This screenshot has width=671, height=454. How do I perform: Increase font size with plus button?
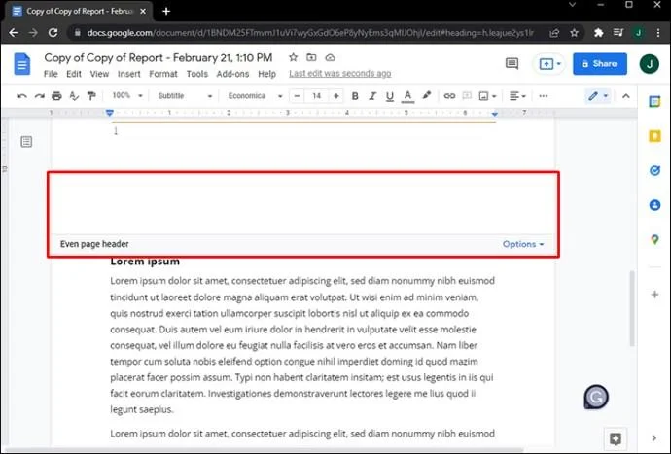point(336,96)
